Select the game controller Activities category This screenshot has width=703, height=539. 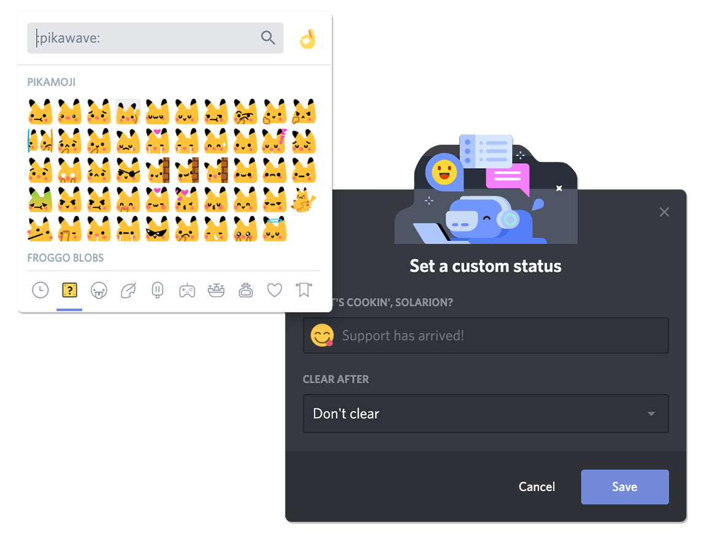point(186,289)
